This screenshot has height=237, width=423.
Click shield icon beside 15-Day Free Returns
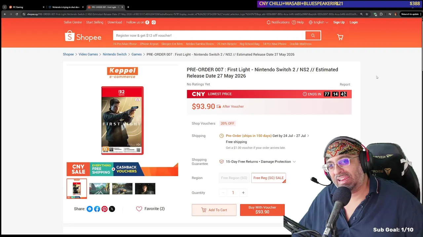221,162
